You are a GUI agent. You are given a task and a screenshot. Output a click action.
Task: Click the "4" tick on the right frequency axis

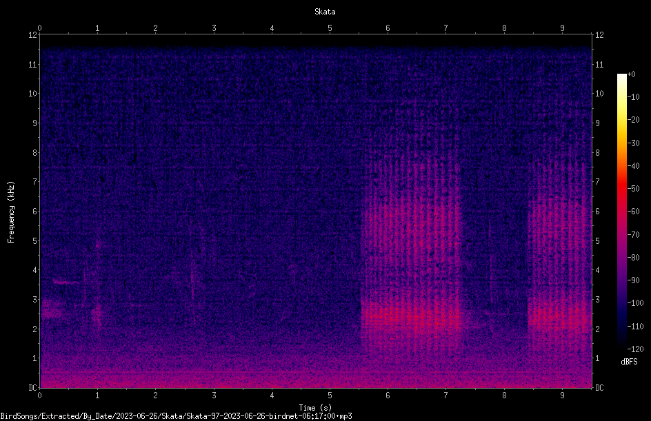coord(597,270)
